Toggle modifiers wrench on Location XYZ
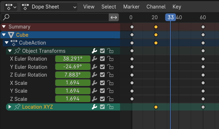 pyautogui.click(x=94, y=107)
